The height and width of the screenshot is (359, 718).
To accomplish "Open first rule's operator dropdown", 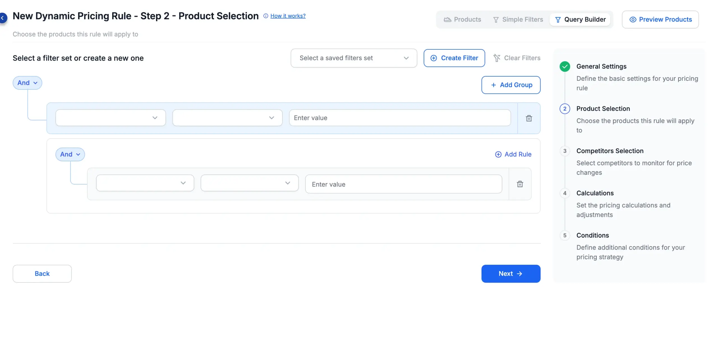I will click(227, 118).
